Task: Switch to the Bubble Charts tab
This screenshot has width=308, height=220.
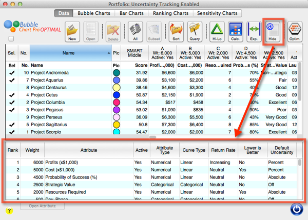Action: (x=95, y=12)
